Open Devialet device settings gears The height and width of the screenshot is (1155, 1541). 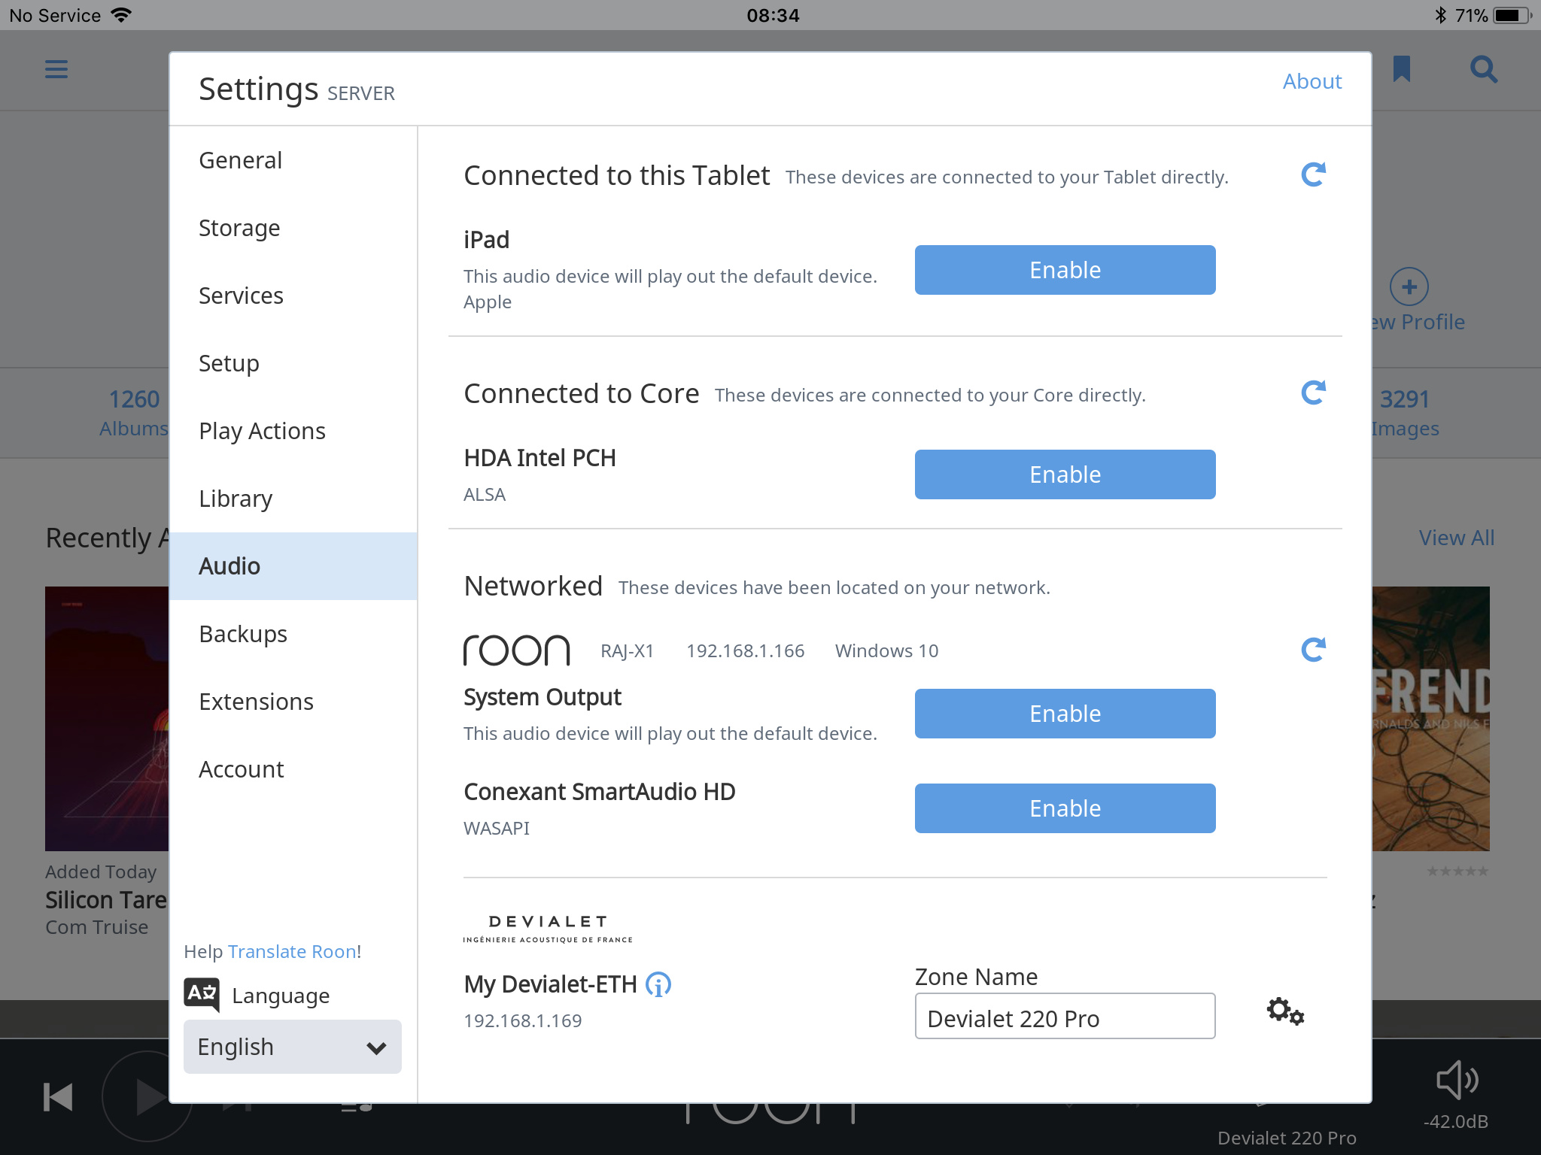coord(1284,1012)
